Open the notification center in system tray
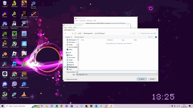Viewport: 193px width, 108px height. tap(190, 106)
